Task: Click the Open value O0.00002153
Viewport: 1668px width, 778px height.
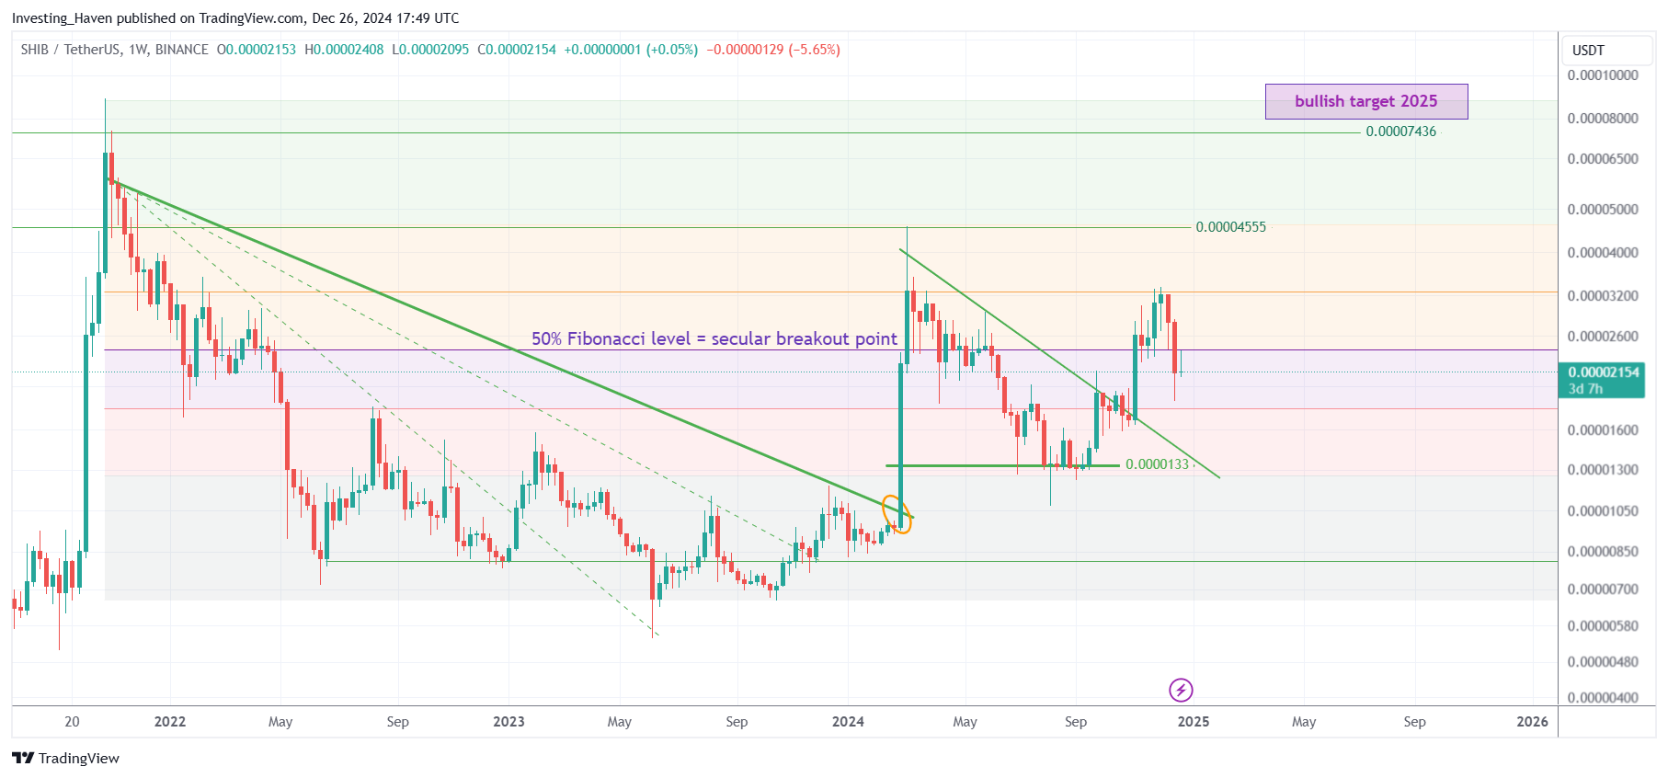Action: [257, 50]
